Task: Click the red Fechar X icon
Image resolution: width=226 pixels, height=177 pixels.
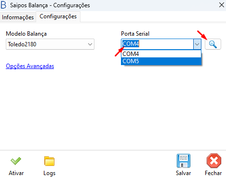Action: click(214, 161)
